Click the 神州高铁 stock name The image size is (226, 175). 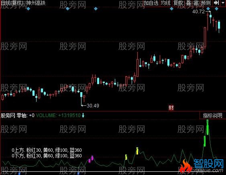pos(36,3)
